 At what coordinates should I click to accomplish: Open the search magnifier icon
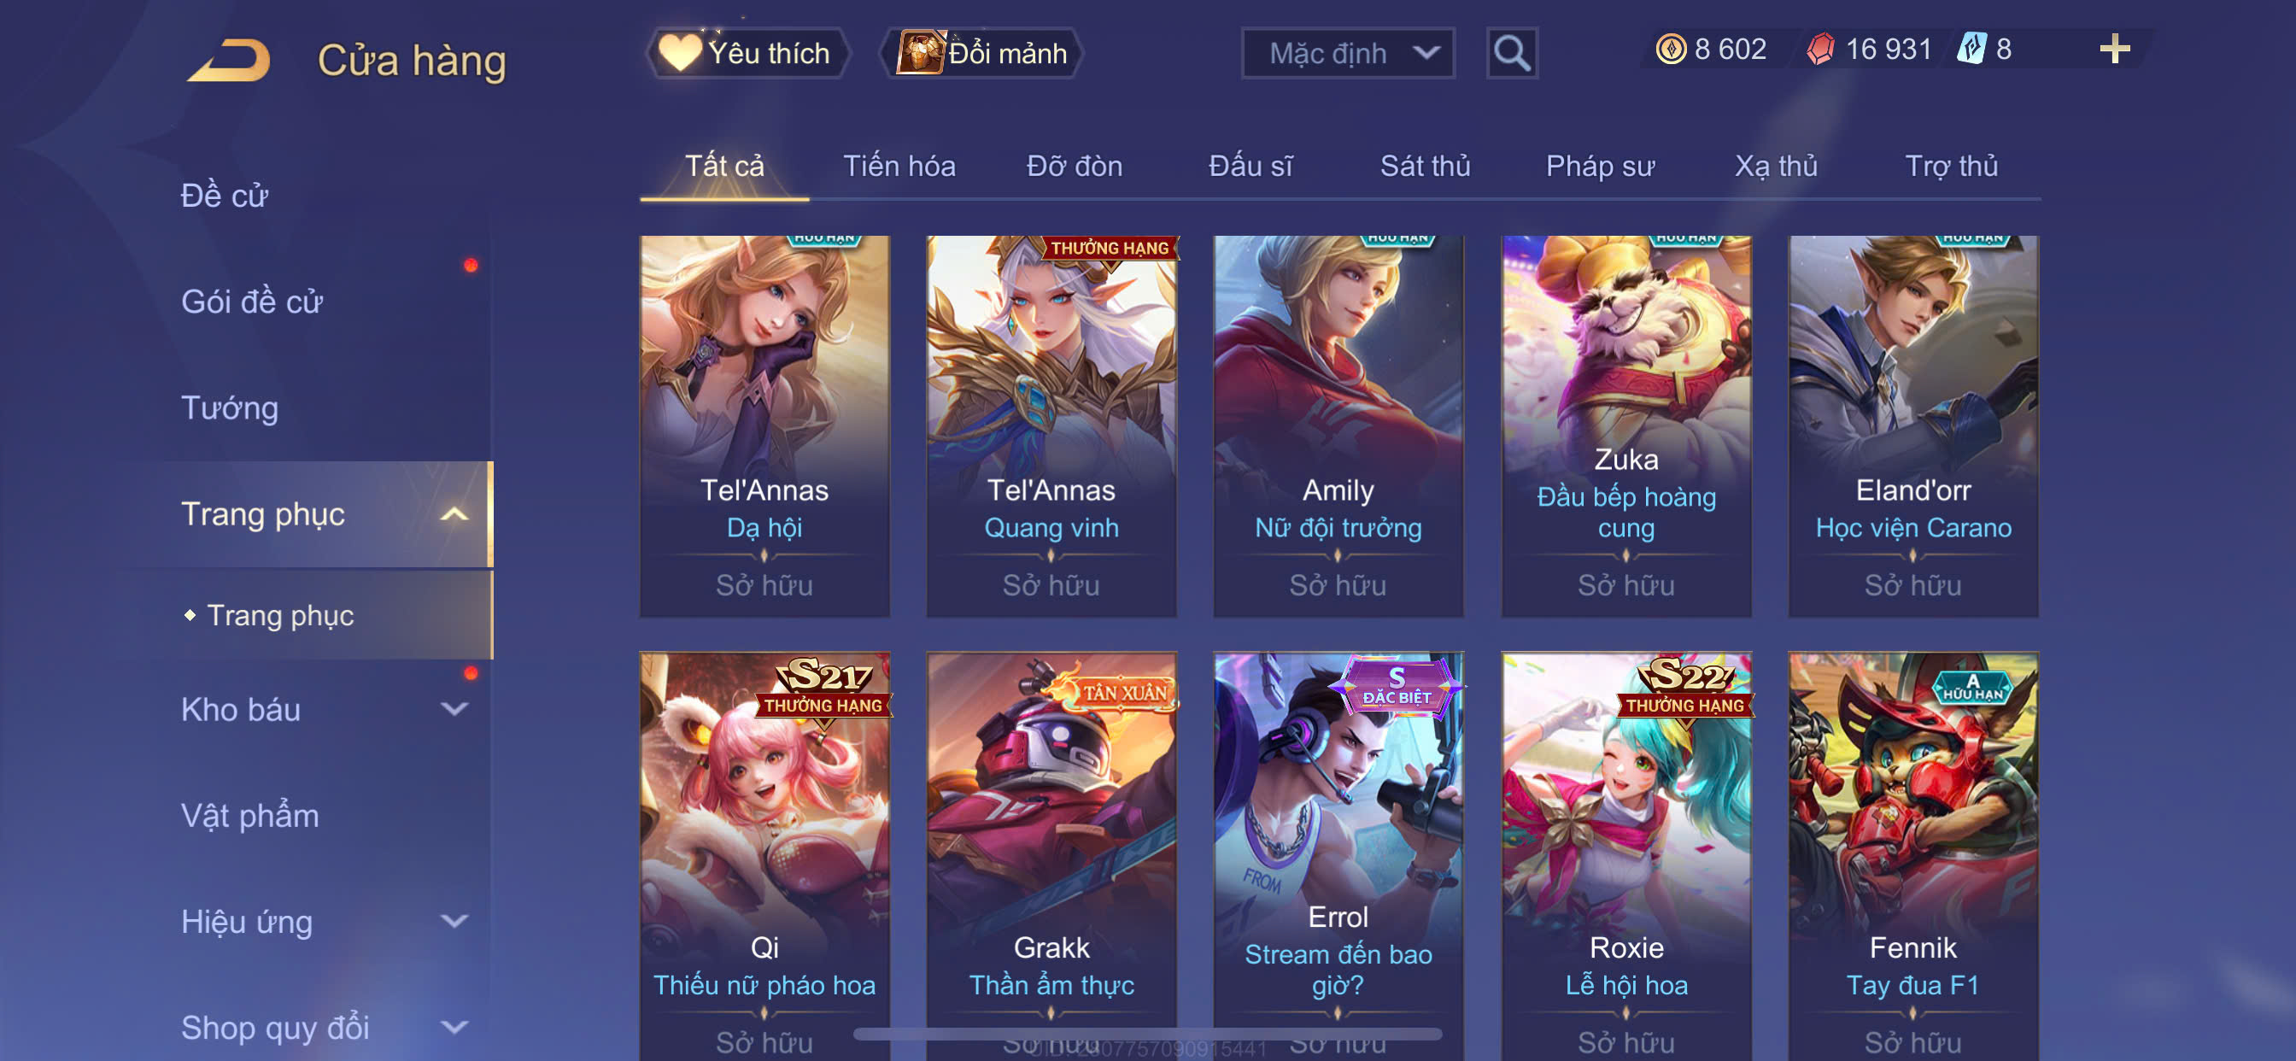(x=1512, y=54)
